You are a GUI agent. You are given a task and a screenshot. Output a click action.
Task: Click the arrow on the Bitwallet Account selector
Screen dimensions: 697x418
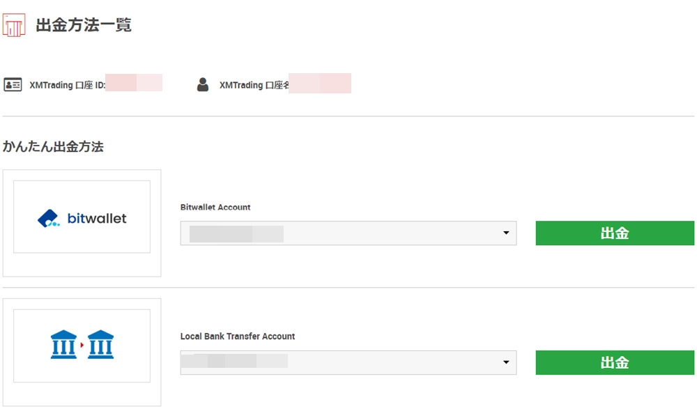506,233
